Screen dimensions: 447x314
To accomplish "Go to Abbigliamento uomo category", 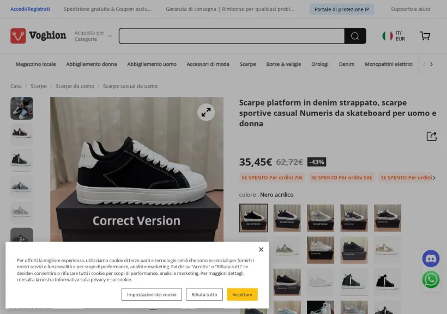I will (x=152, y=64).
